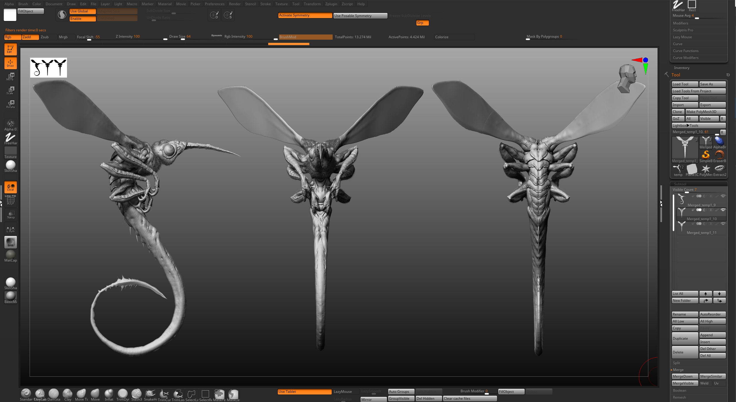Screen dimensions: 736x402
Task: Click the MergeDown button
Action: pos(685,376)
